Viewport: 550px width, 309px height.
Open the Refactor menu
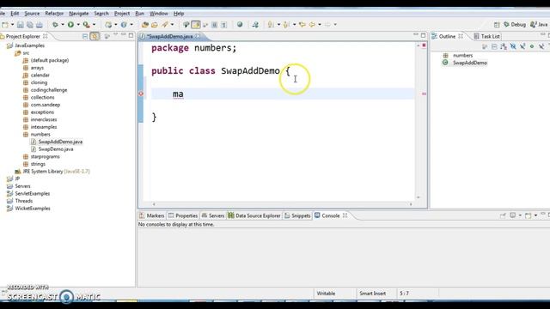click(x=54, y=14)
